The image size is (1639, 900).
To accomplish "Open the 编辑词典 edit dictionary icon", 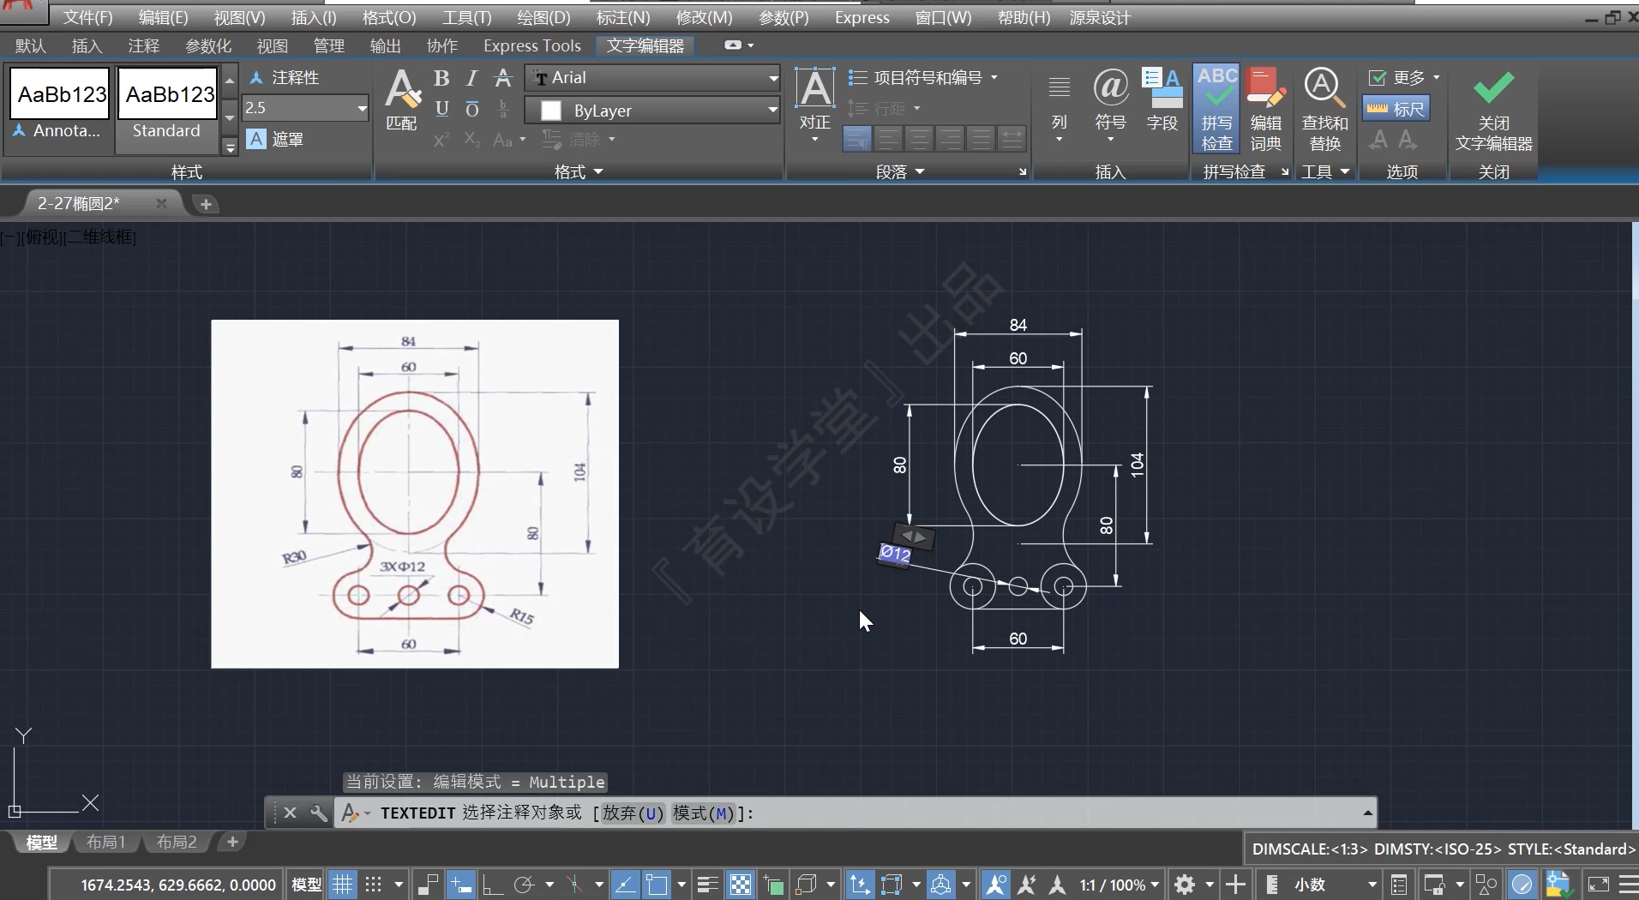I will (x=1265, y=110).
